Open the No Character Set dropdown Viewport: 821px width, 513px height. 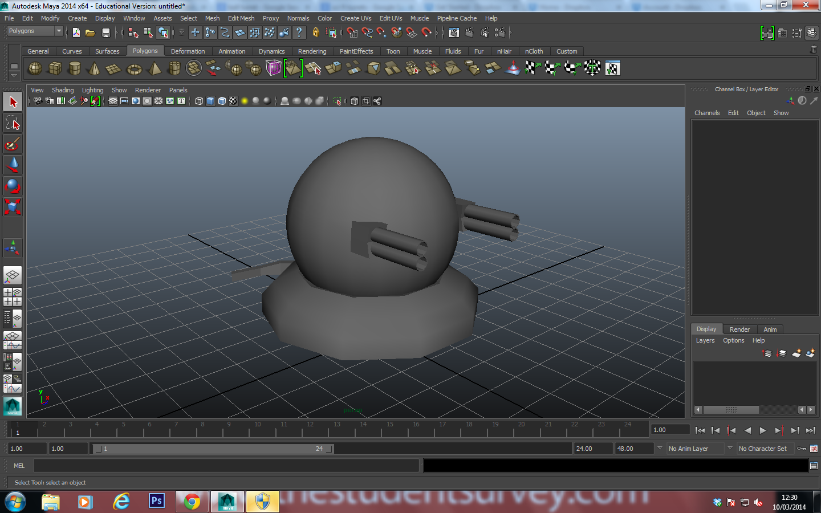(765, 449)
